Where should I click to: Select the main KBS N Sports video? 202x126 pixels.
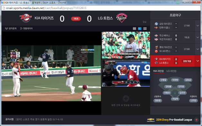(x=51, y=73)
